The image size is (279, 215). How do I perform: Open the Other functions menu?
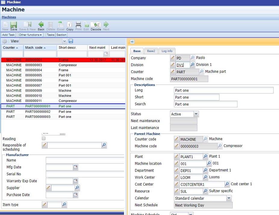(30, 35)
